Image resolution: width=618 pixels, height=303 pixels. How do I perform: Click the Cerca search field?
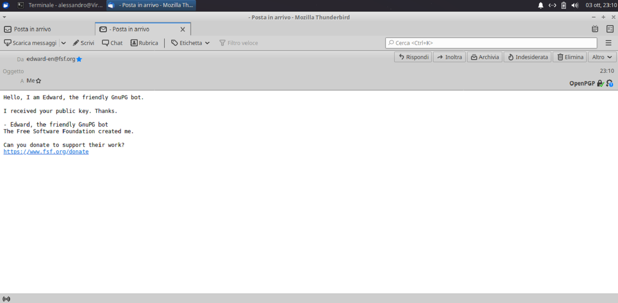[491, 43]
